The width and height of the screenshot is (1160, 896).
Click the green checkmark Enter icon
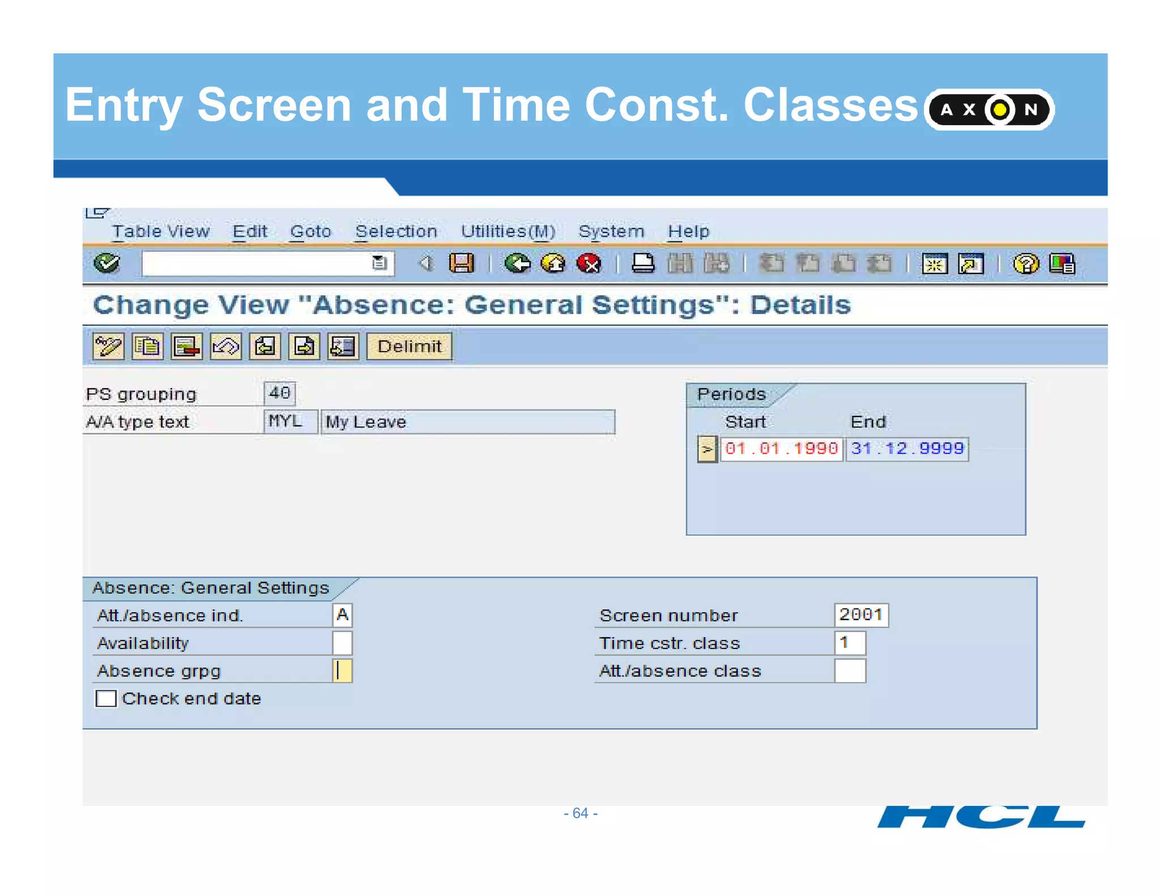[106, 263]
